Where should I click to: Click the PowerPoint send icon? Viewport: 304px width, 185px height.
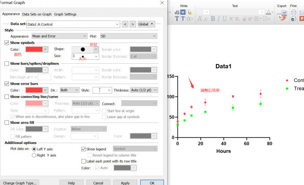(302, 19)
